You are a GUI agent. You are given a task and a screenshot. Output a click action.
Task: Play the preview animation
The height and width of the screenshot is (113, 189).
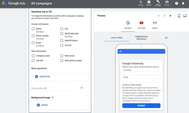tap(170, 16)
